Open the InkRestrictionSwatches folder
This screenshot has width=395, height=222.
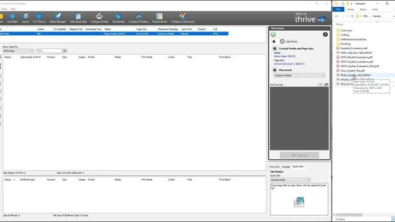click(353, 39)
